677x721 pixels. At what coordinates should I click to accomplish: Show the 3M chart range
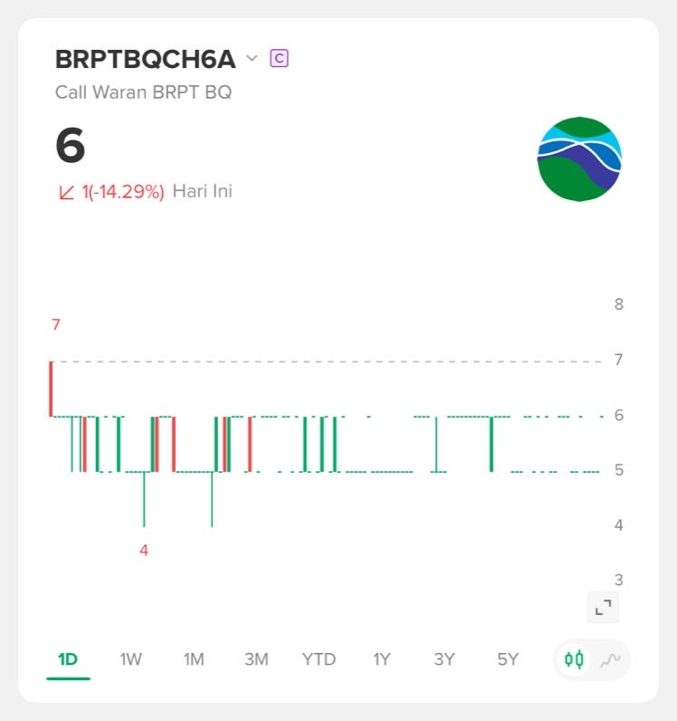[256, 659]
